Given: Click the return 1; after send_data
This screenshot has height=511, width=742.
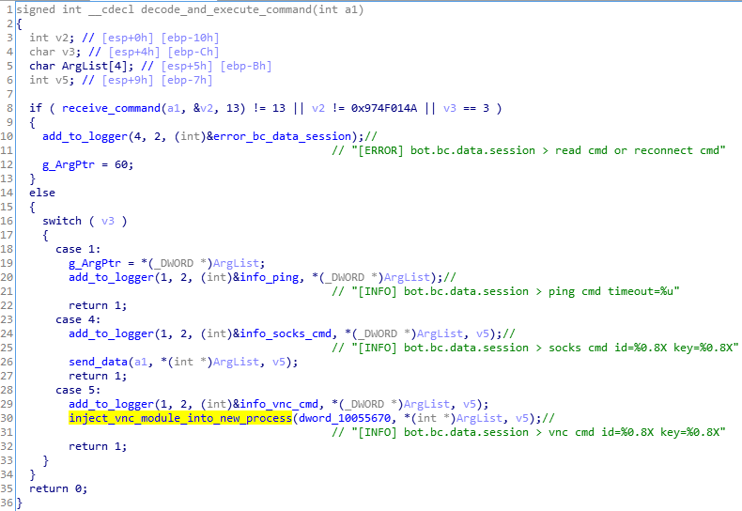Looking at the screenshot, I should coord(98,376).
